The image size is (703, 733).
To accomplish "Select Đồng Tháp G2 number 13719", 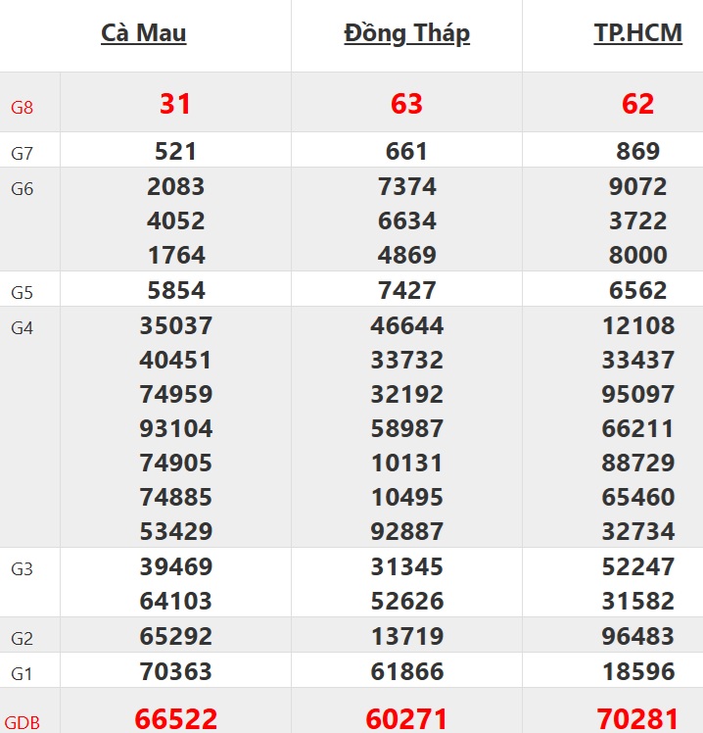I will pos(406,637).
